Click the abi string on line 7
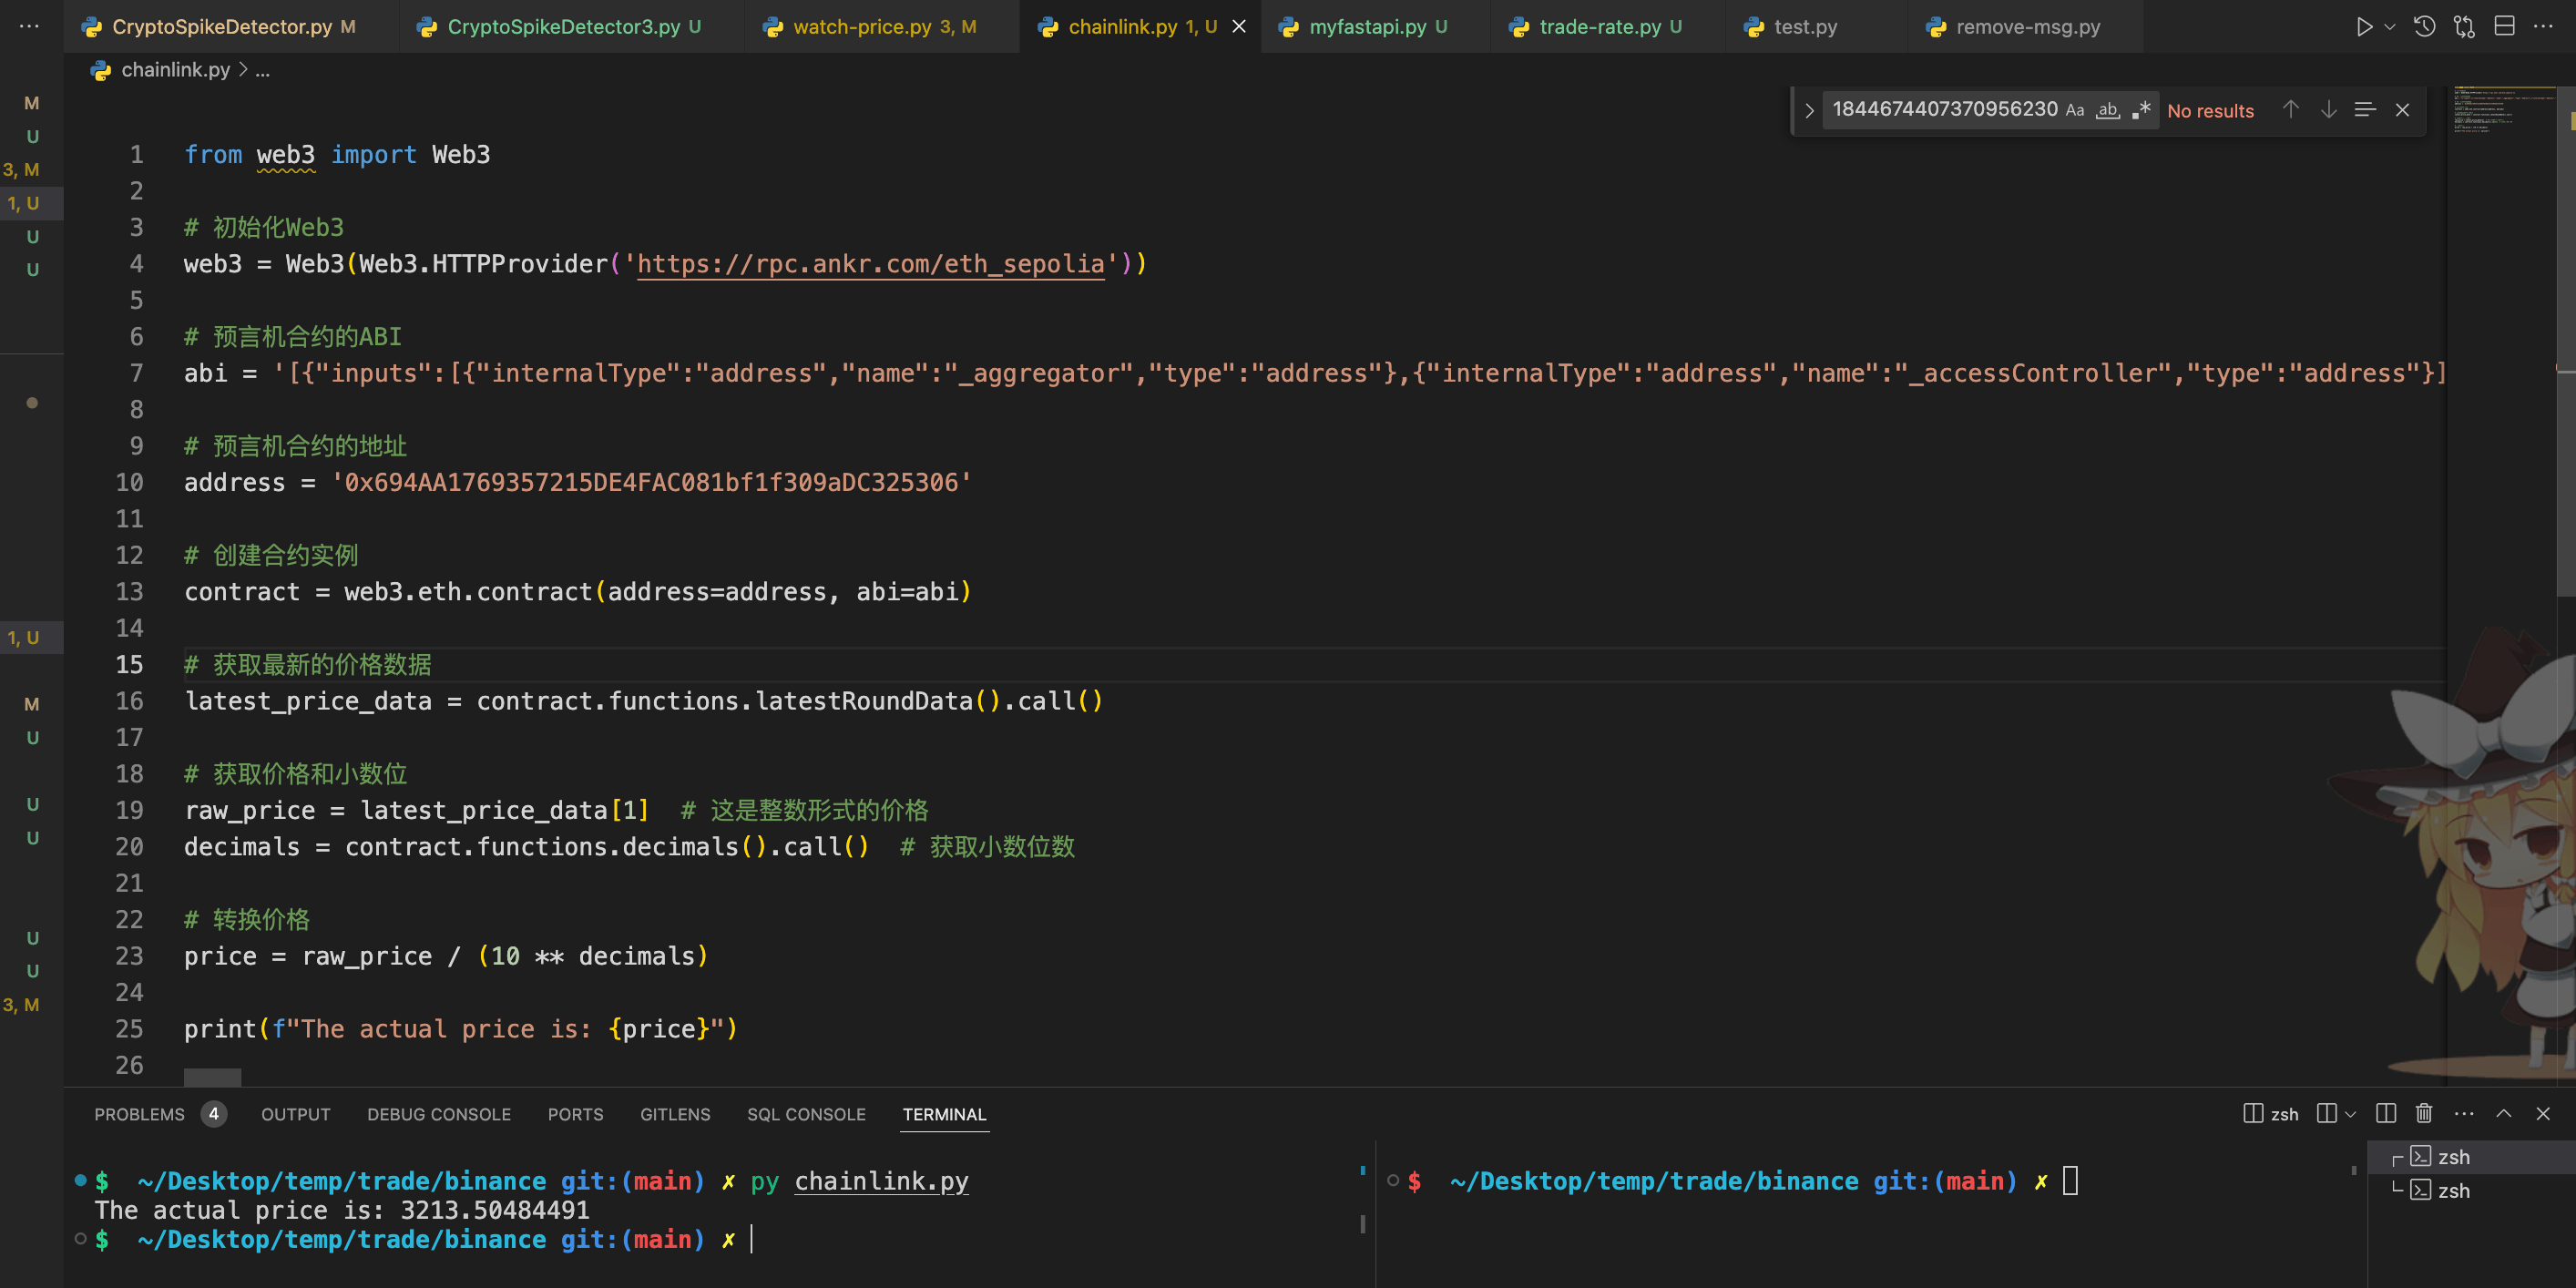 [1359, 373]
